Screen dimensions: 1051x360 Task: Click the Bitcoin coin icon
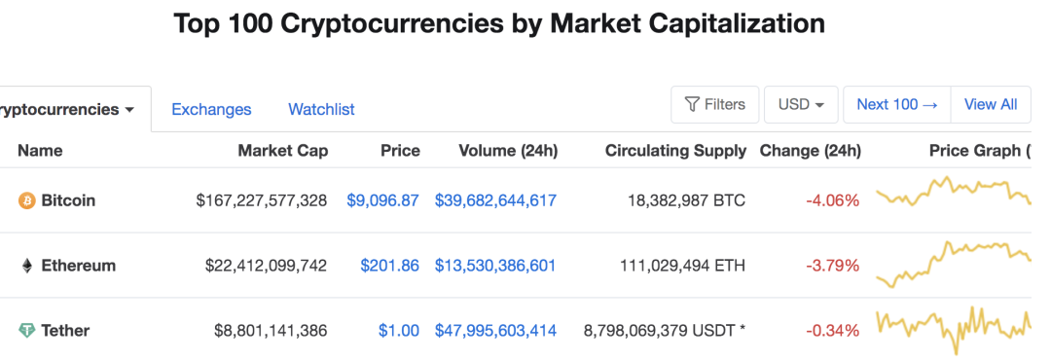[26, 200]
